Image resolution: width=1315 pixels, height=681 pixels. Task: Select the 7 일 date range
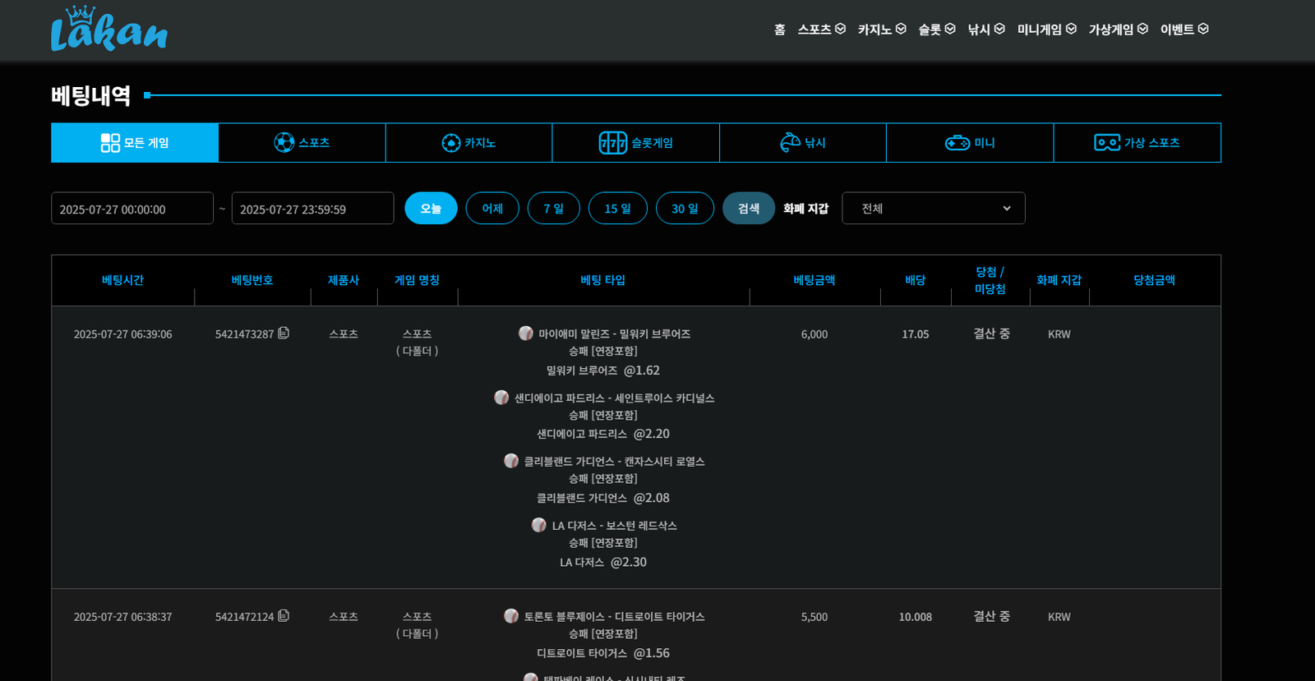[x=553, y=209]
